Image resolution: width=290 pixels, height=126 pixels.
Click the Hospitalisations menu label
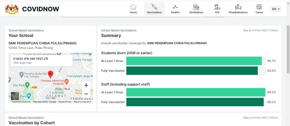(x=238, y=12)
